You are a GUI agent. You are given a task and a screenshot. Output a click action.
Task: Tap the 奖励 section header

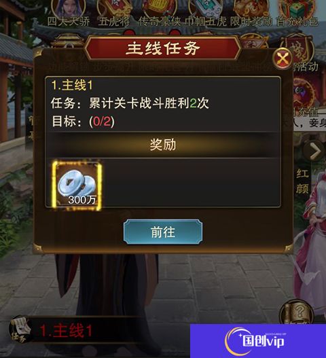[x=163, y=145]
